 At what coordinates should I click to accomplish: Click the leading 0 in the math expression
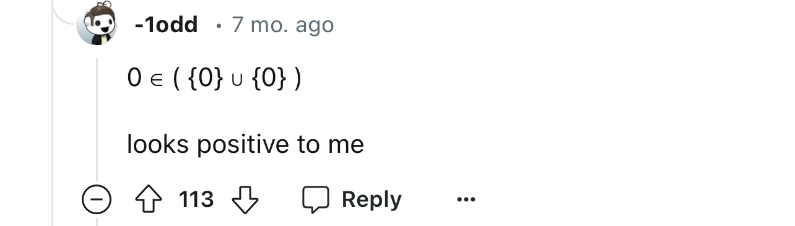[134, 79]
